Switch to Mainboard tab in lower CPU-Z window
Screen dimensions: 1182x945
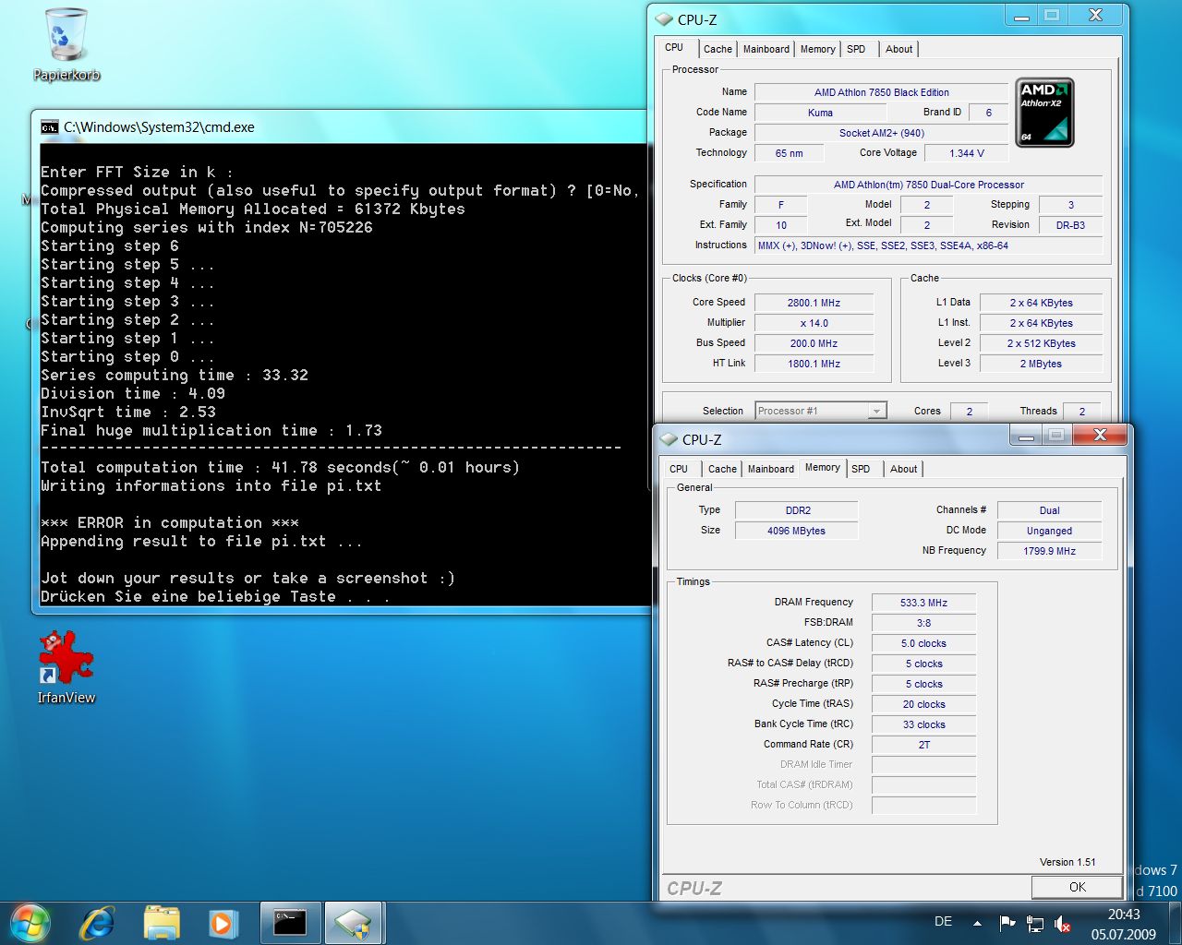point(771,470)
